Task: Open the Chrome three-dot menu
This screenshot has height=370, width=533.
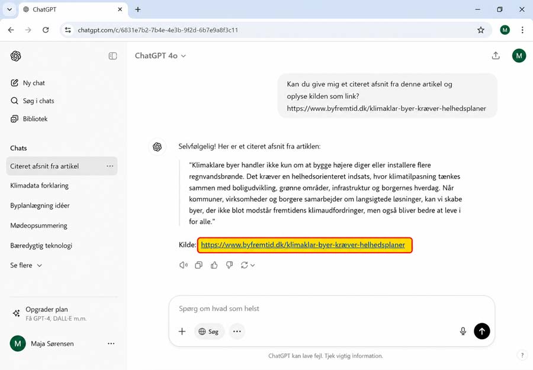Action: coord(522,30)
